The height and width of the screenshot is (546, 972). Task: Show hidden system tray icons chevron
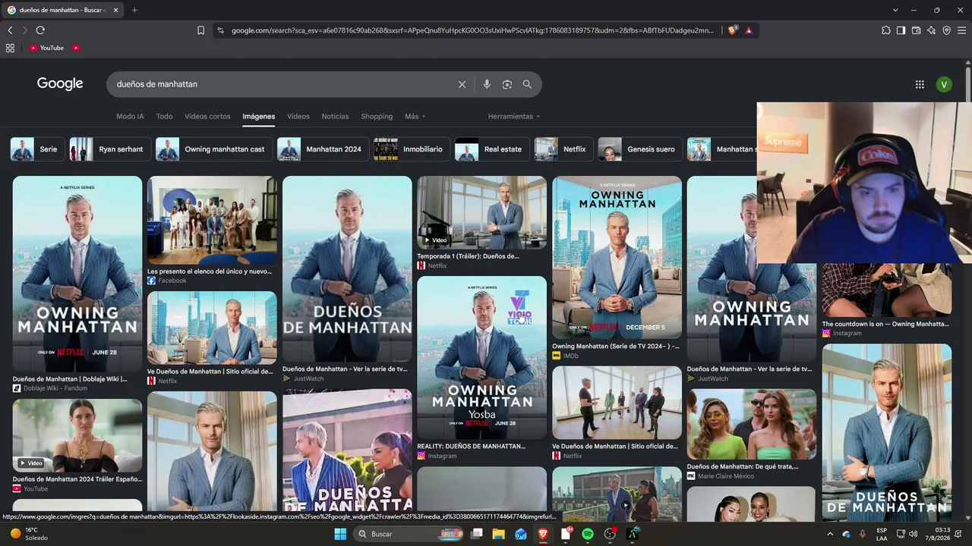(830, 534)
